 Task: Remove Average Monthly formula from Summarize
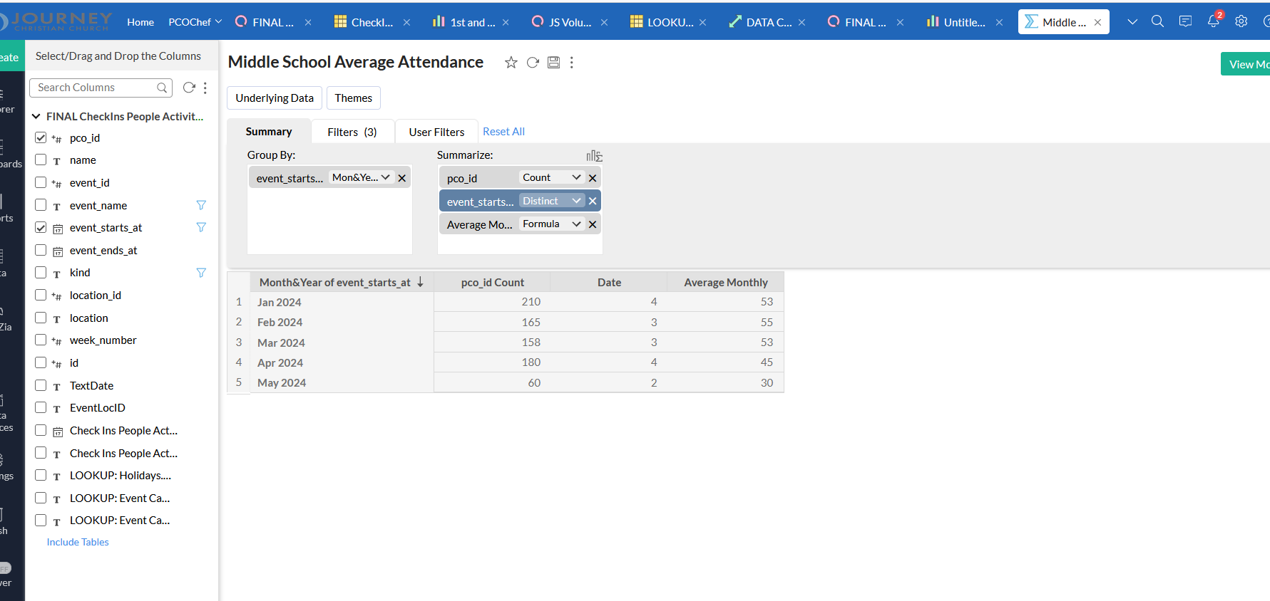click(x=593, y=224)
